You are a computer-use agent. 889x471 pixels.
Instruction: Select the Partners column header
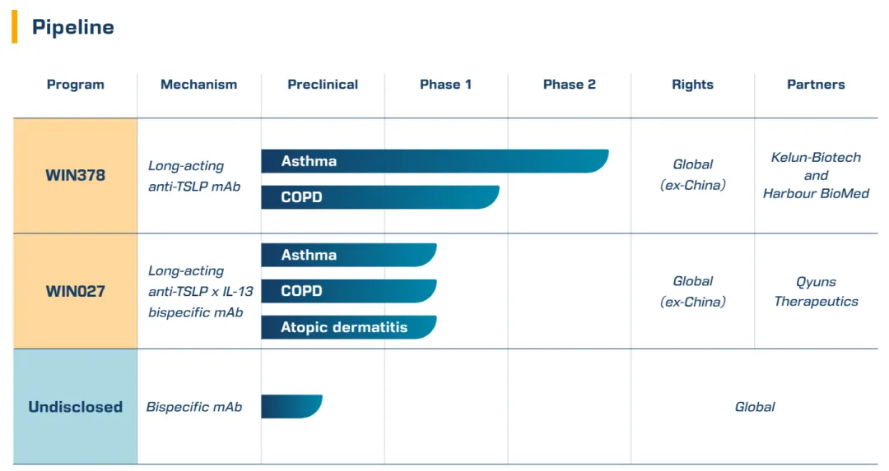tap(816, 85)
